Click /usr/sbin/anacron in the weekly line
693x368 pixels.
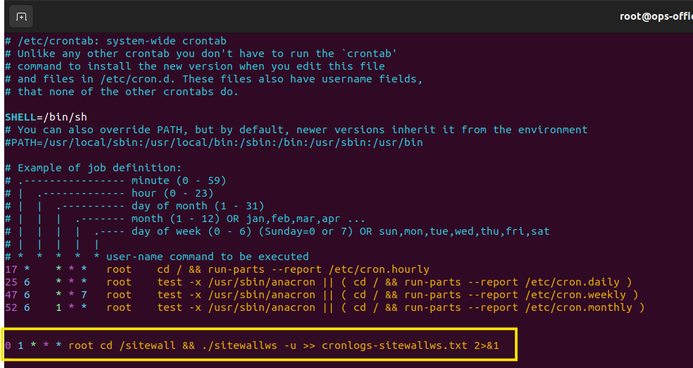(262, 295)
